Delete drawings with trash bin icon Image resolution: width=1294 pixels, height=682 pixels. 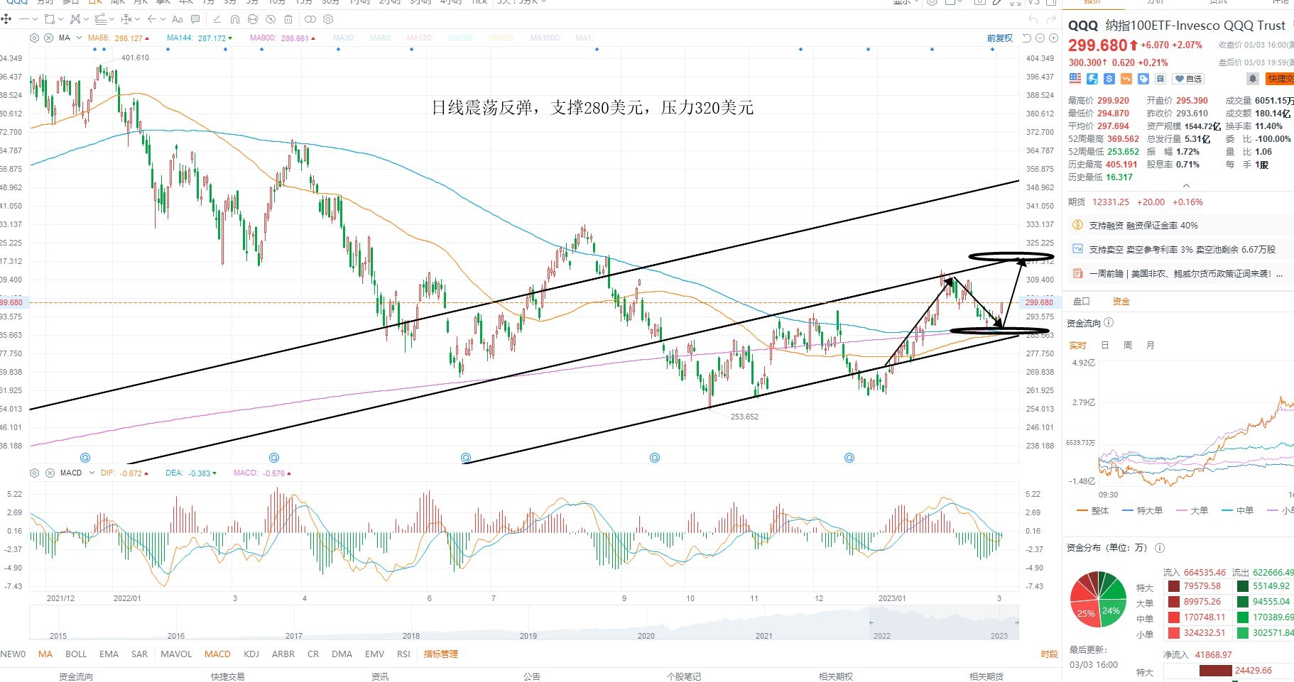click(288, 19)
